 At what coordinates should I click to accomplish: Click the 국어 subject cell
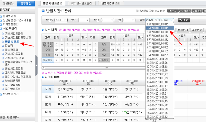104,44
